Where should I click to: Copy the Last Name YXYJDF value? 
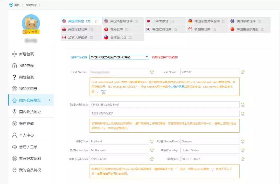(x=243, y=72)
